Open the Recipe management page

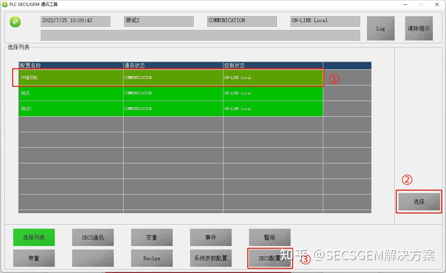coord(152,258)
